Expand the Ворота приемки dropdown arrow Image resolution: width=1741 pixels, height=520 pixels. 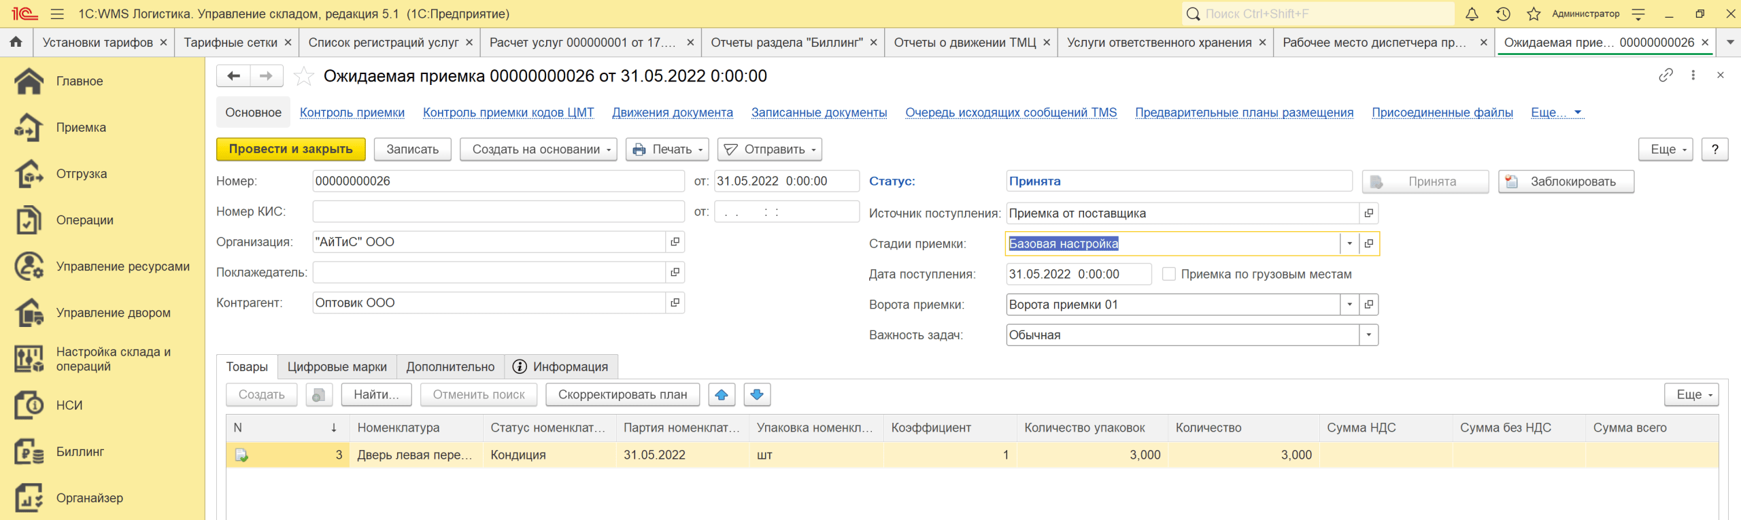point(1349,305)
